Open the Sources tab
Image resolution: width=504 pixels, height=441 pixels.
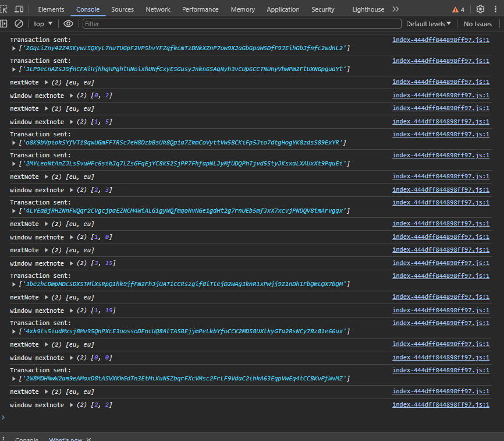pyautogui.click(x=122, y=10)
